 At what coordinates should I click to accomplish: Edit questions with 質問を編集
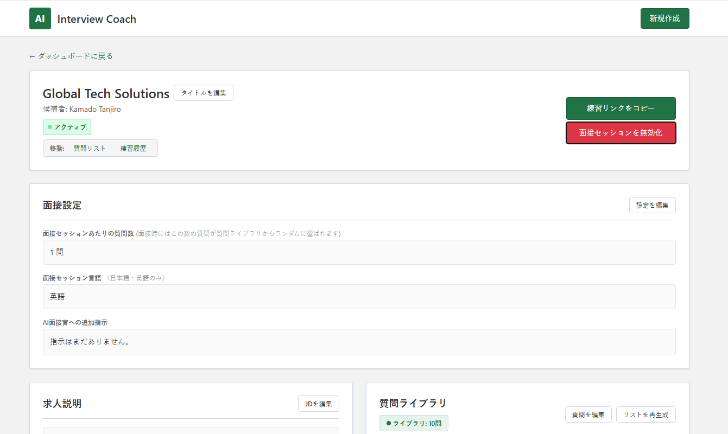[x=588, y=414]
